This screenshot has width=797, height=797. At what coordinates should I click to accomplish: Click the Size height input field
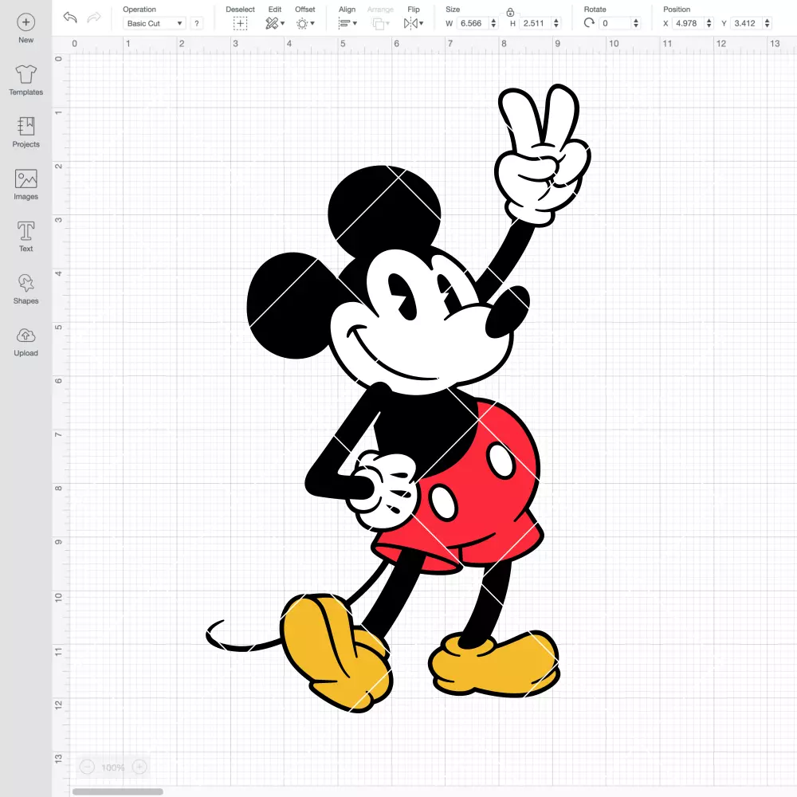pos(536,23)
